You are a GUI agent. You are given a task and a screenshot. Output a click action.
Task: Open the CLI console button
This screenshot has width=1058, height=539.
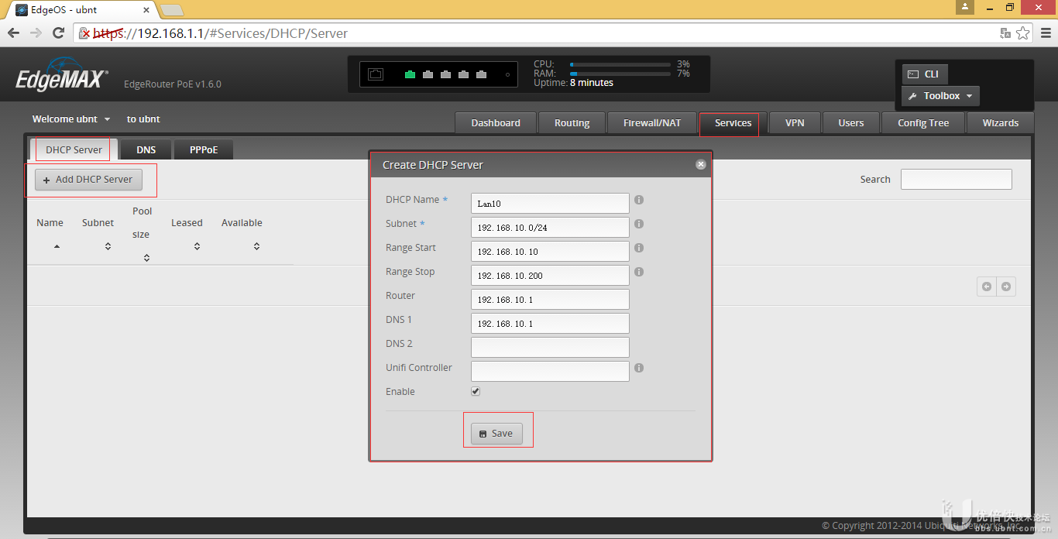pyautogui.click(x=924, y=74)
